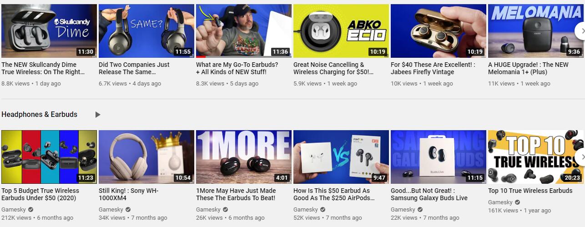Click next arrow on Headphones & Earbuds row

tap(581, 157)
